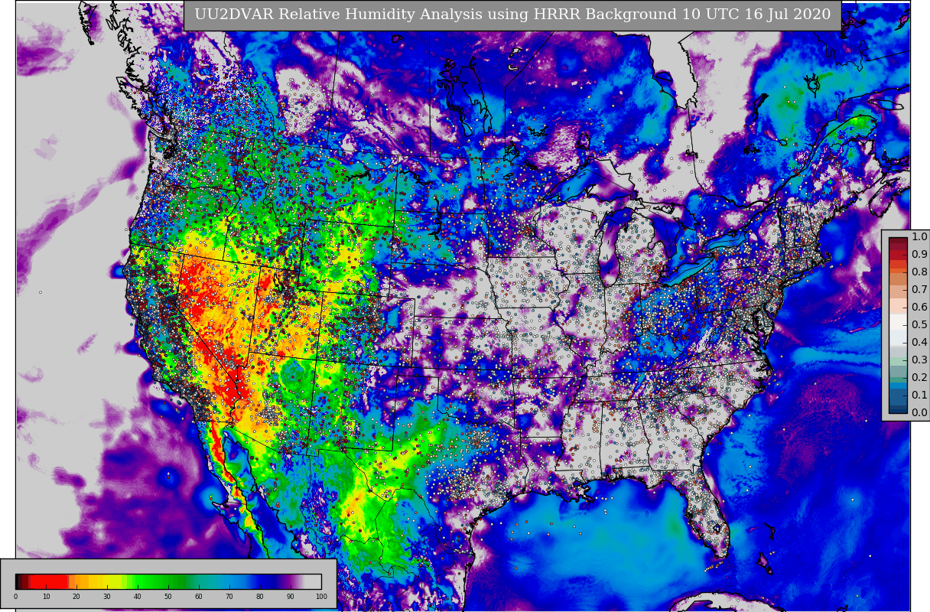Pick the bright red band on humidity colorbar
The width and height of the screenshot is (930, 612).
click(x=48, y=581)
